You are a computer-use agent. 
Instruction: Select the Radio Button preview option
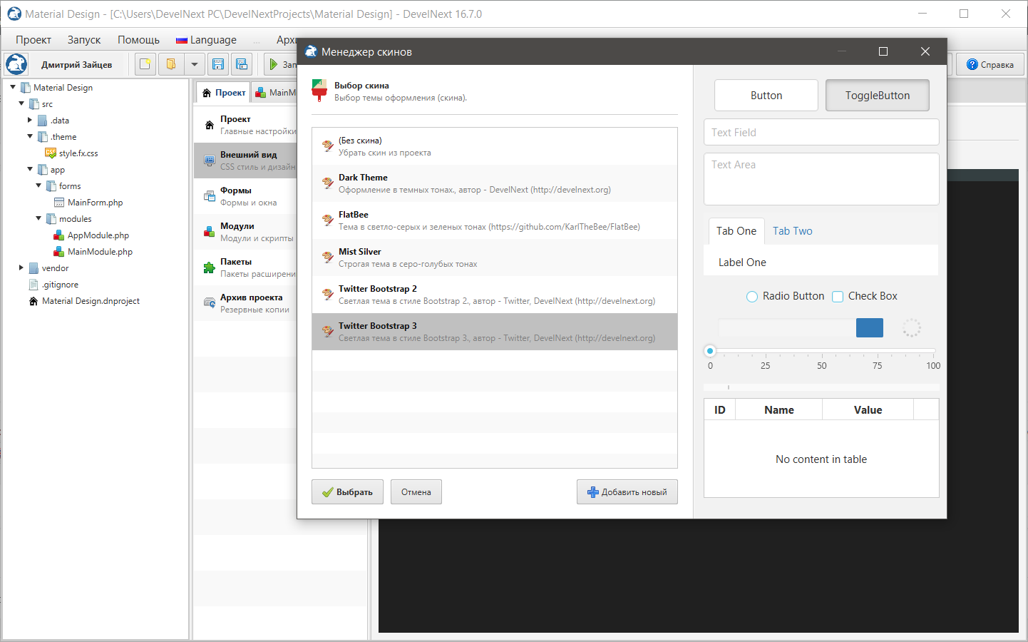point(752,297)
